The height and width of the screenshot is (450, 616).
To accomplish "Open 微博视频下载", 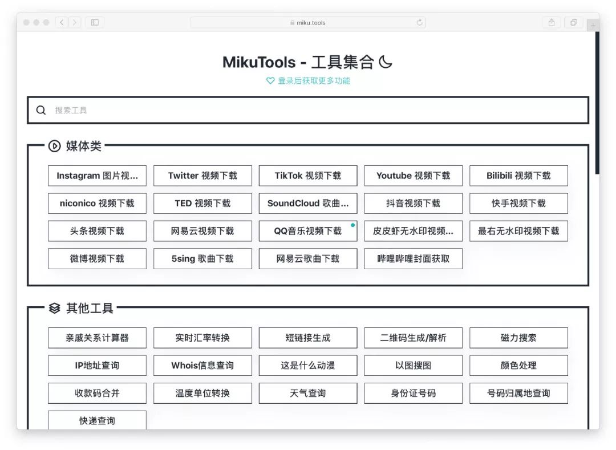I will click(x=97, y=259).
